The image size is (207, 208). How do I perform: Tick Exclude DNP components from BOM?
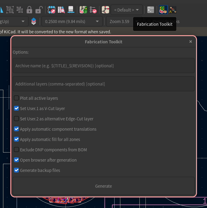tap(16, 150)
